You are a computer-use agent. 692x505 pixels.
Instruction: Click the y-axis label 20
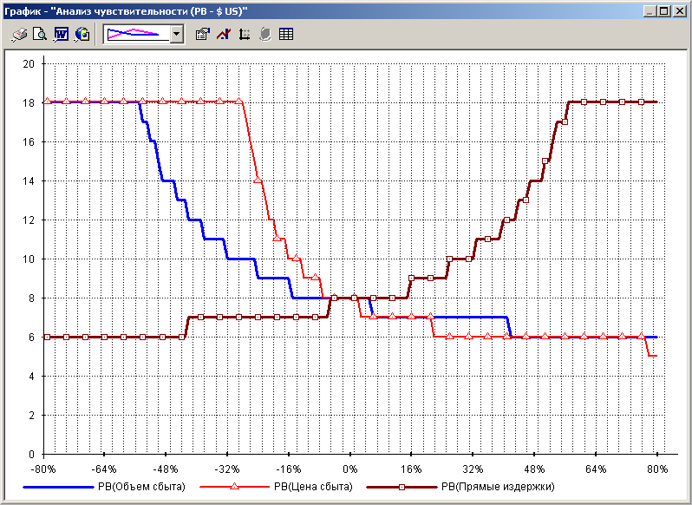click(x=29, y=63)
